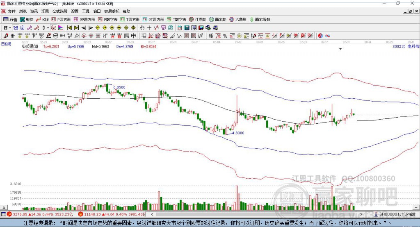Open the T数字表 tool

tap(176, 20)
